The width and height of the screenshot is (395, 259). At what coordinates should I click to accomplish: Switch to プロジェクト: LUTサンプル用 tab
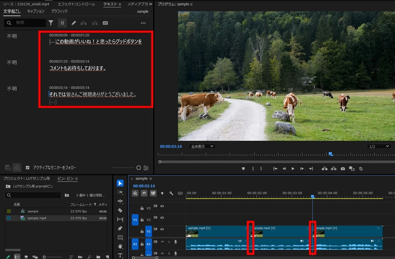26,179
